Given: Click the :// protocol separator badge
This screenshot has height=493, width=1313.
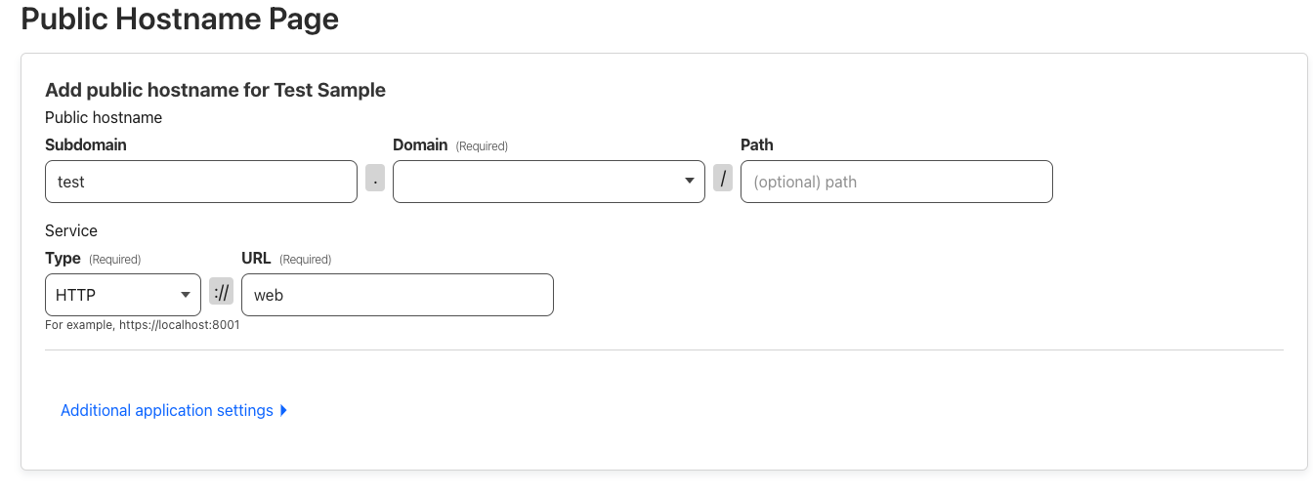Looking at the screenshot, I should click(222, 292).
